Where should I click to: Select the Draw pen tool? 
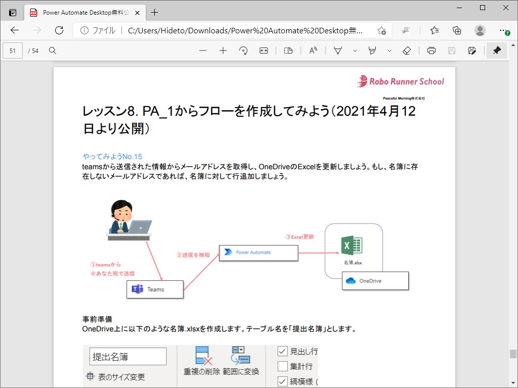click(x=337, y=51)
